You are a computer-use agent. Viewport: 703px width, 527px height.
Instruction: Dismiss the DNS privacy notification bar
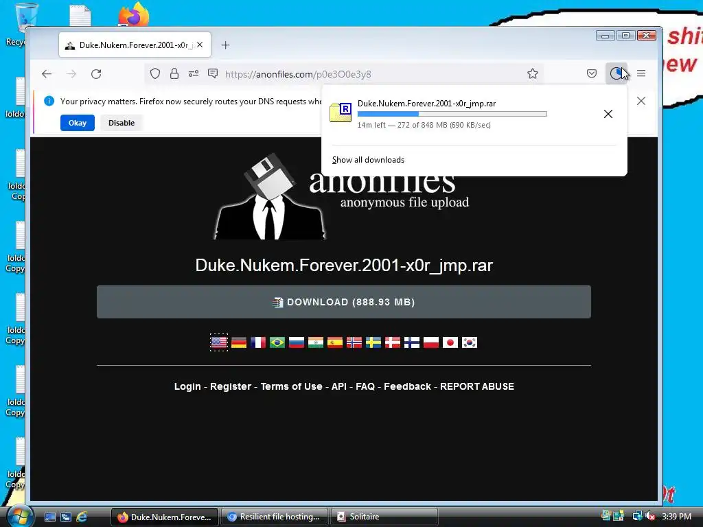tap(642, 102)
